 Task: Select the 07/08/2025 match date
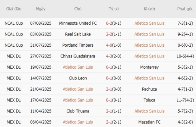[41, 23]
